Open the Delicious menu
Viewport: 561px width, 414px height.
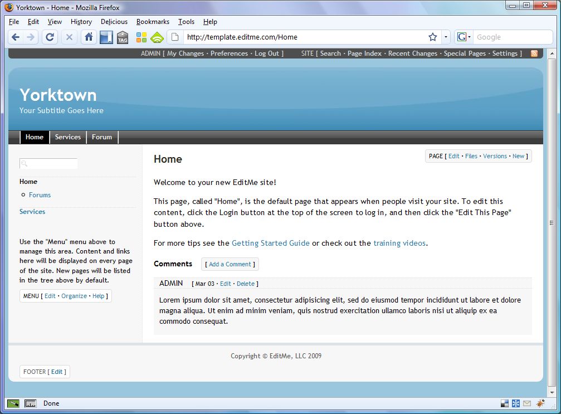click(x=114, y=22)
